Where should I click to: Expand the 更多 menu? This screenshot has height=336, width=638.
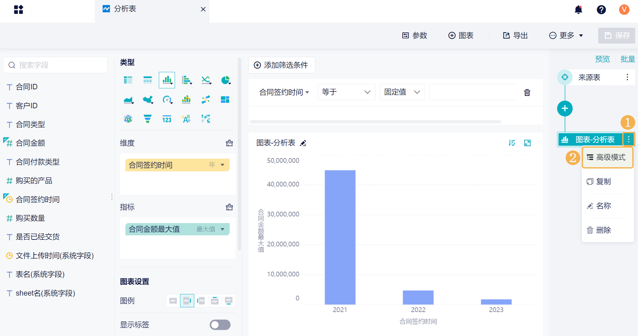[566, 35]
